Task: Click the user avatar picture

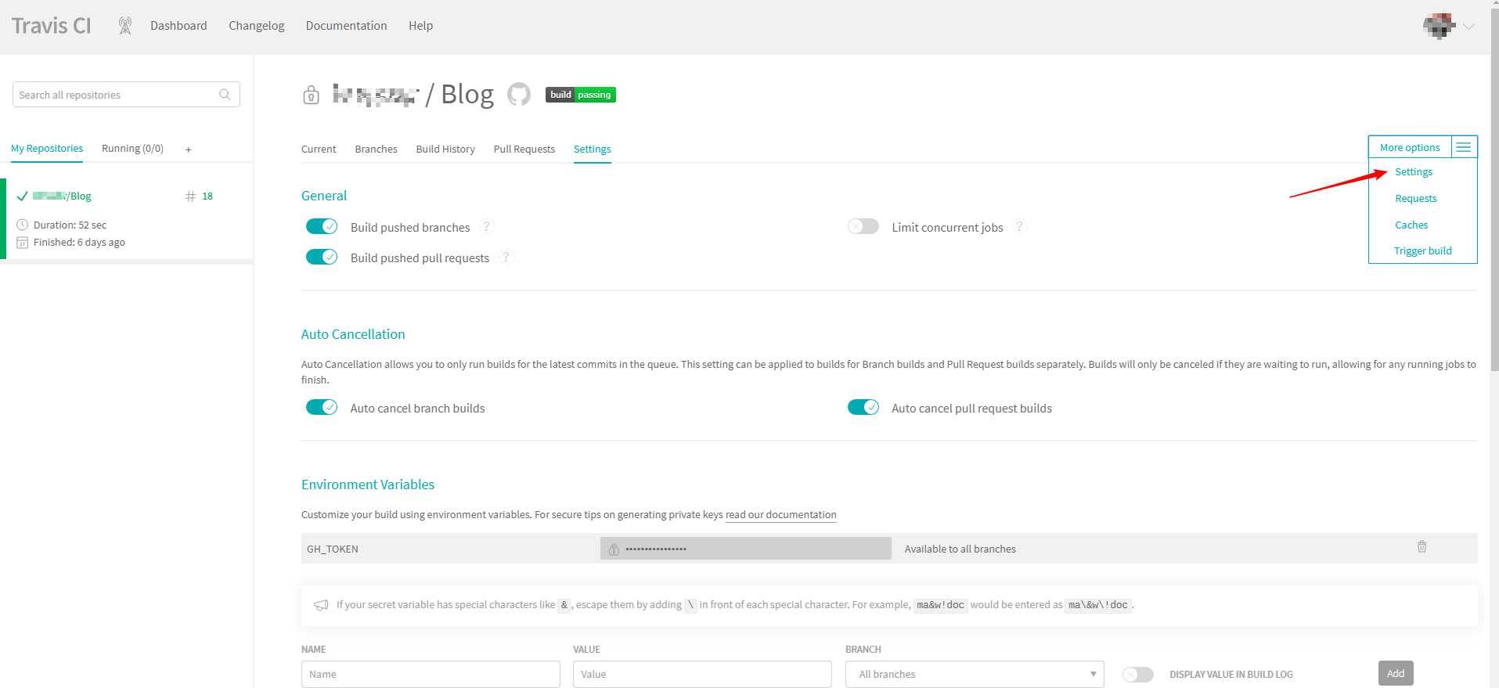Action: pos(1439,26)
